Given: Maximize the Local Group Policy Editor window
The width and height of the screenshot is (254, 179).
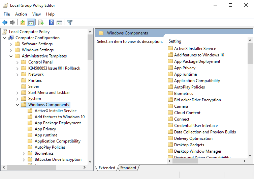Looking at the screenshot, I should click(230, 5).
